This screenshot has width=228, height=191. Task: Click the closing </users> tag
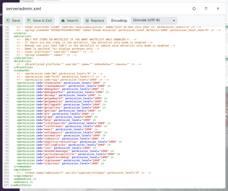pos(20,33)
